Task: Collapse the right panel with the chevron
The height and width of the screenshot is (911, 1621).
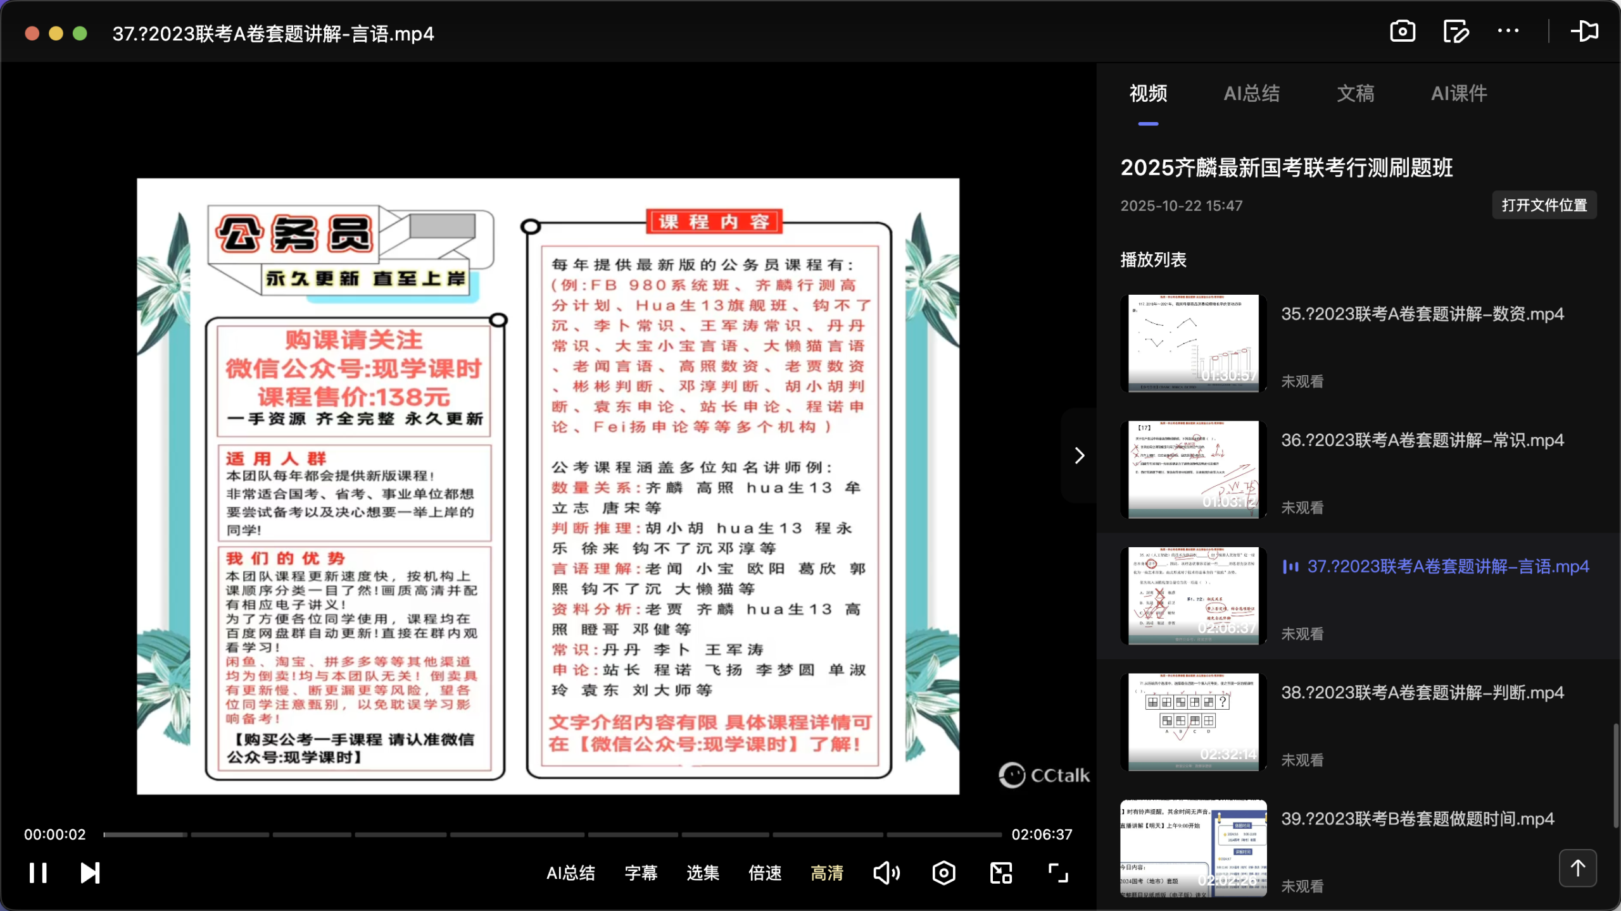Action: coord(1078,454)
